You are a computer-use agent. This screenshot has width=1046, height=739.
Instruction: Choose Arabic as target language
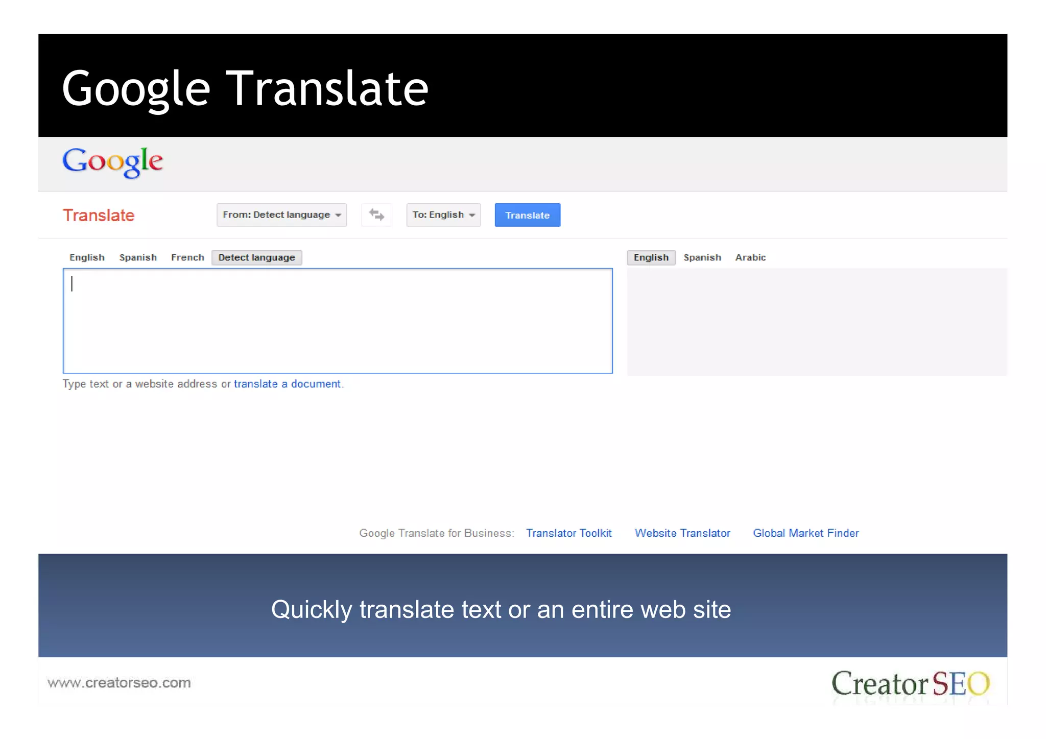(x=750, y=257)
